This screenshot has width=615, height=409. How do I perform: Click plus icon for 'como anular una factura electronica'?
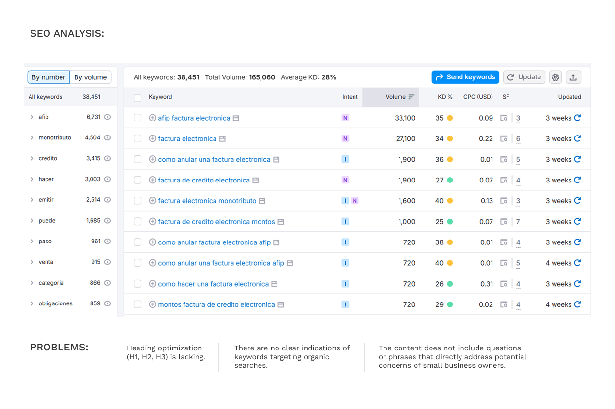tap(153, 159)
